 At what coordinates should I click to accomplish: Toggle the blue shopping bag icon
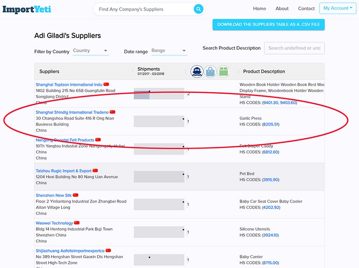[x=210, y=72]
